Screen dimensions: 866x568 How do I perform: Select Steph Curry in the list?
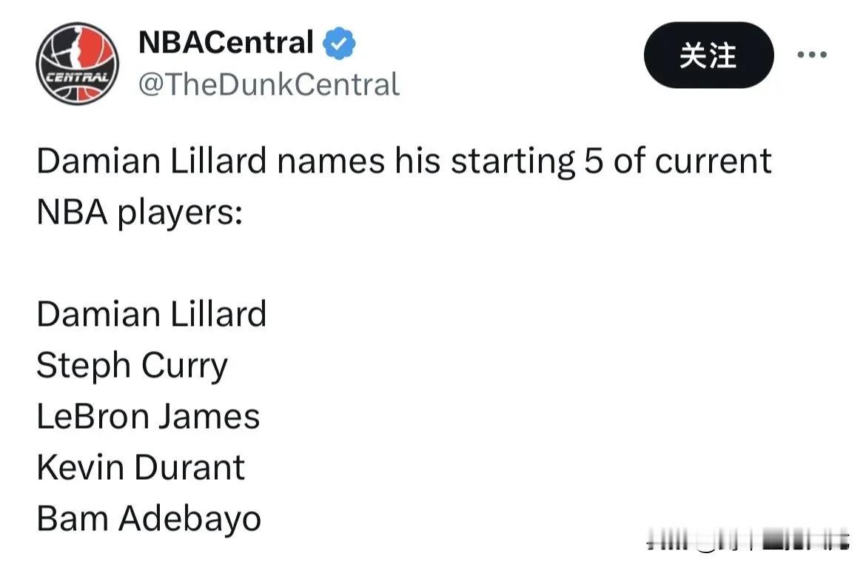[132, 366]
